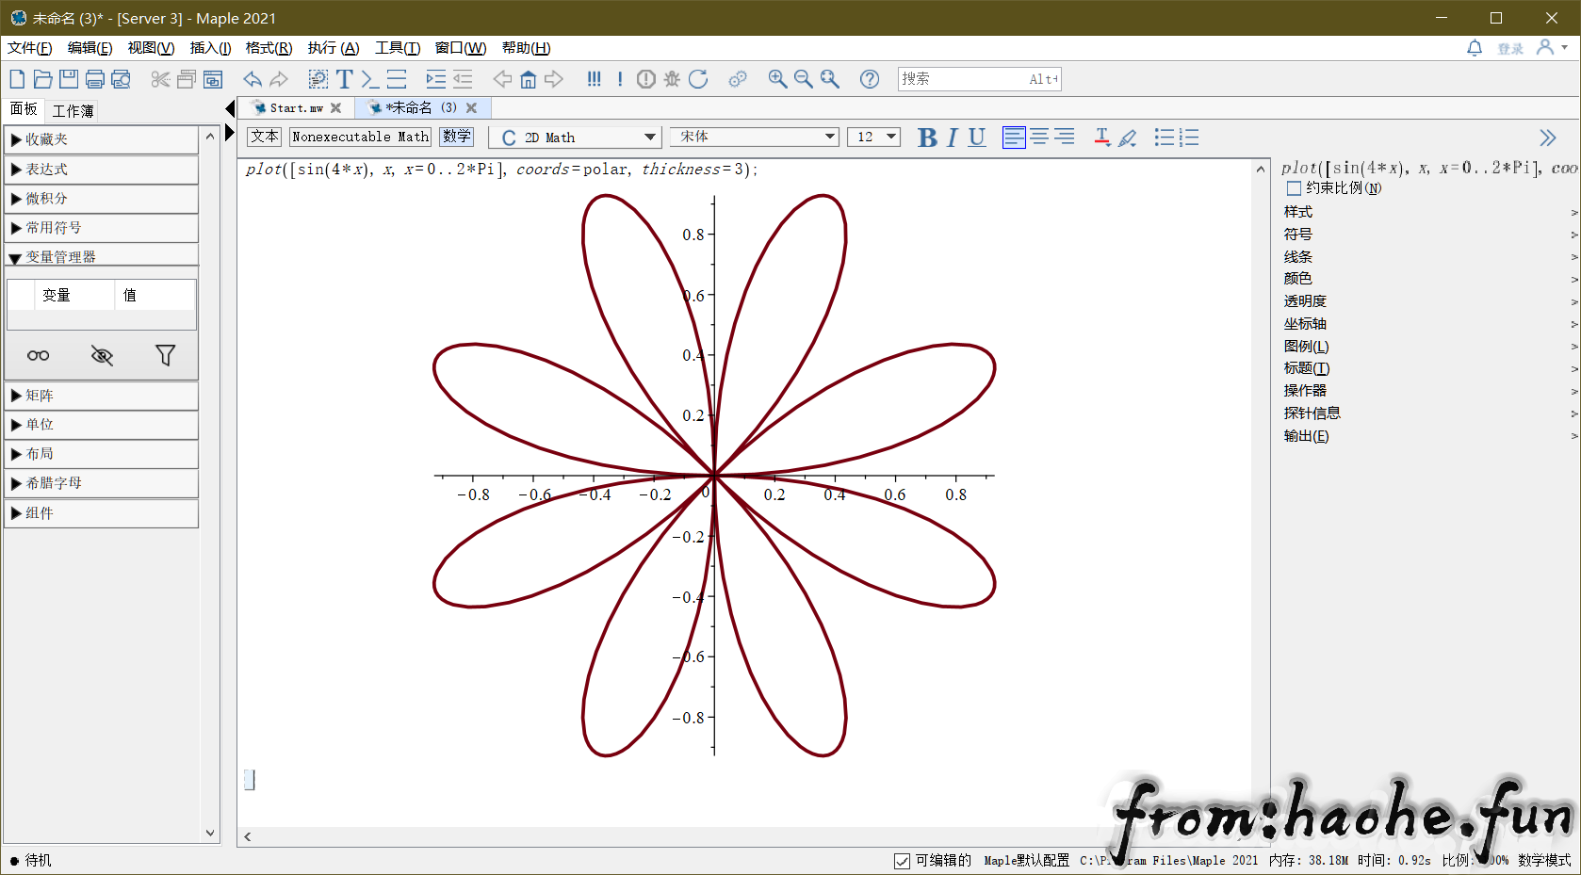
Task: Click the outdent section icon
Action: [x=463, y=79]
